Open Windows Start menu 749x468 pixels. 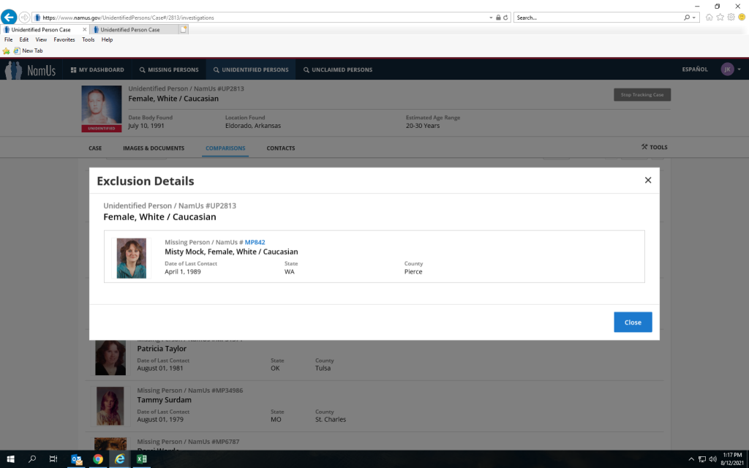(x=10, y=459)
